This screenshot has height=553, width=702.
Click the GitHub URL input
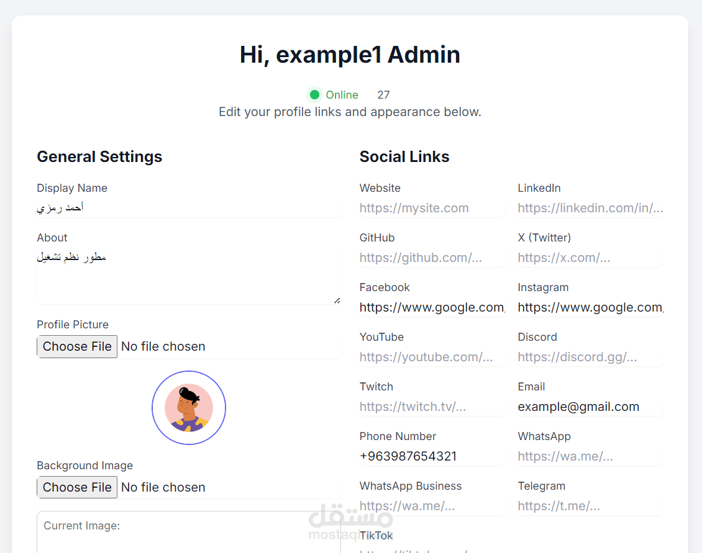tap(432, 258)
